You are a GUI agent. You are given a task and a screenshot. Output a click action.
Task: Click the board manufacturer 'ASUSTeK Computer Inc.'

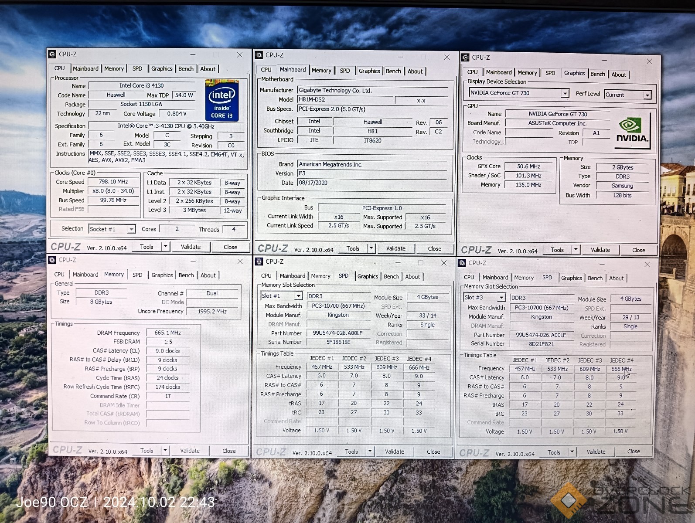point(558,123)
